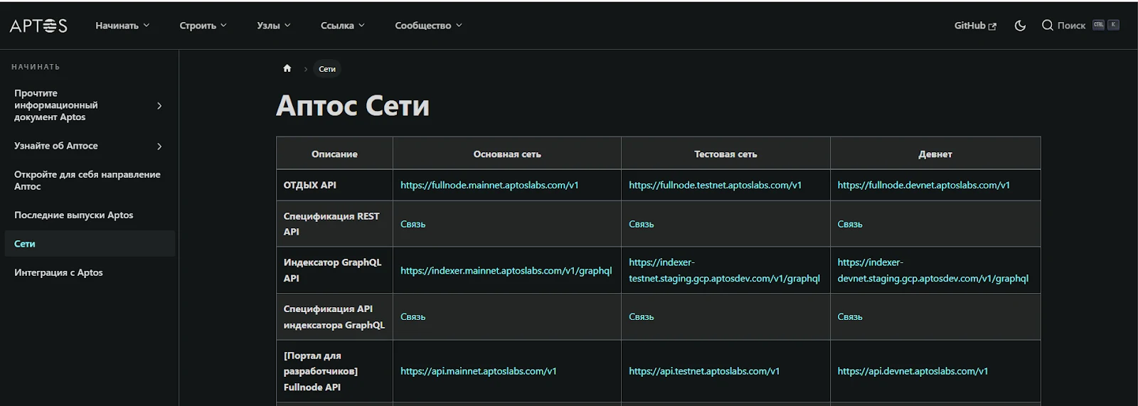The image size is (1138, 406).
Task: Open https://fullnode.devnet.aptoslabs.com/v1 link
Action: click(923, 185)
